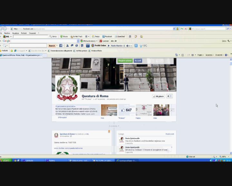The width and height of the screenshot is (232, 186).
Task: Open the gear dropdown beside Mi piace
Action: (169, 96)
